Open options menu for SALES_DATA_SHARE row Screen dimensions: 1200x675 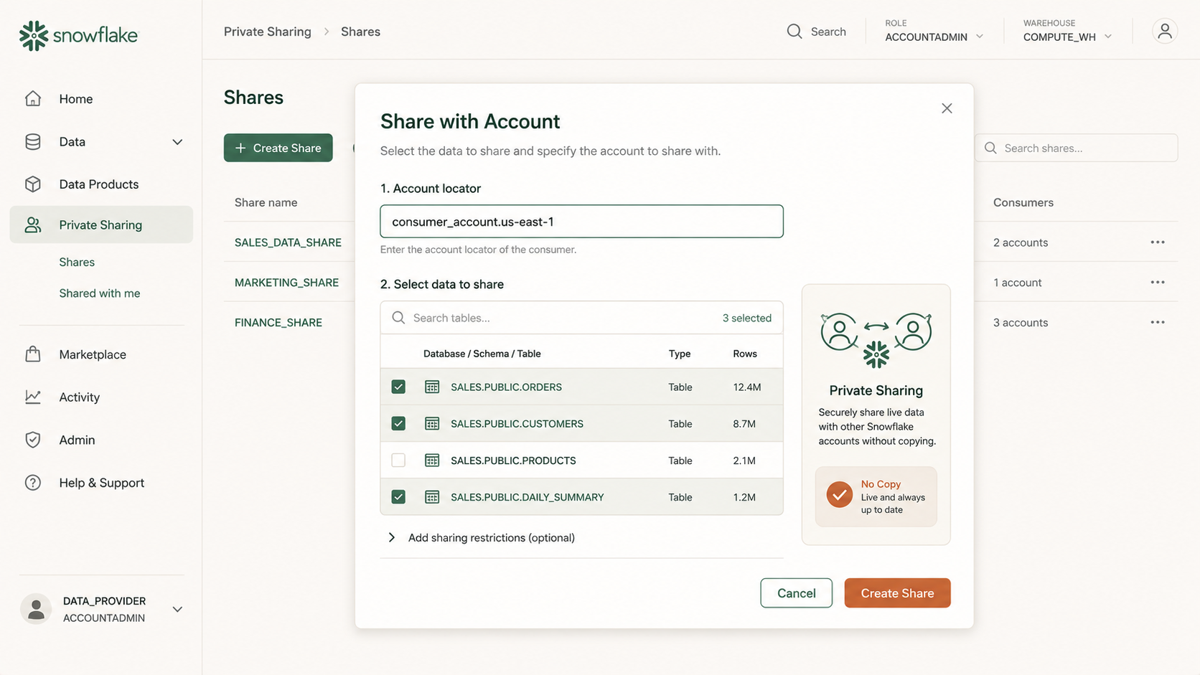1158,242
